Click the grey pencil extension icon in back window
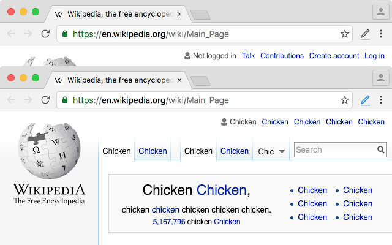The image size is (392, 245). pos(365,34)
